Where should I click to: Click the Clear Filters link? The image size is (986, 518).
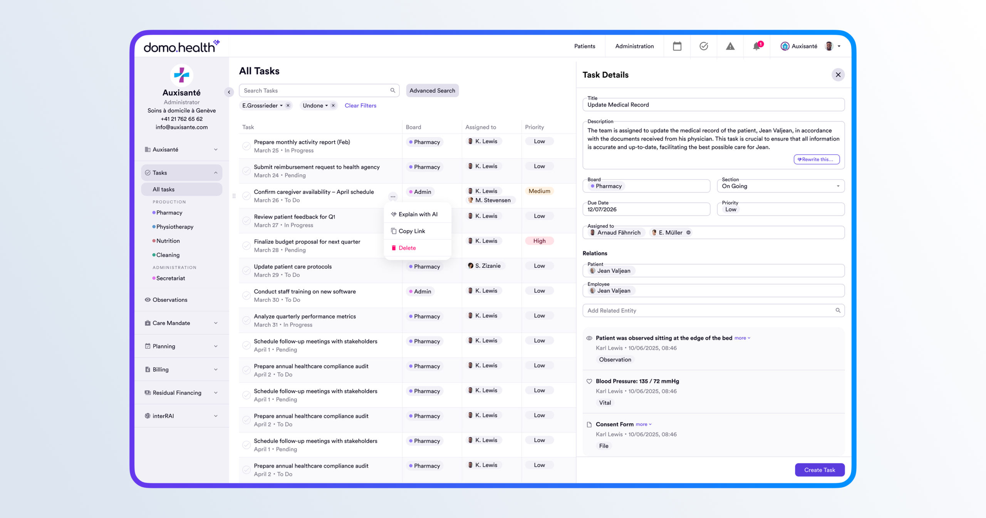coord(360,106)
